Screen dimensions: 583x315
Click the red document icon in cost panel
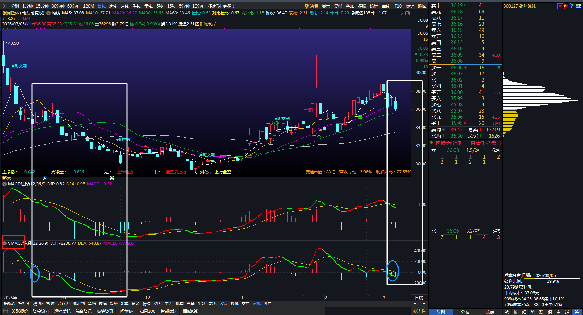pyautogui.click(x=560, y=6)
